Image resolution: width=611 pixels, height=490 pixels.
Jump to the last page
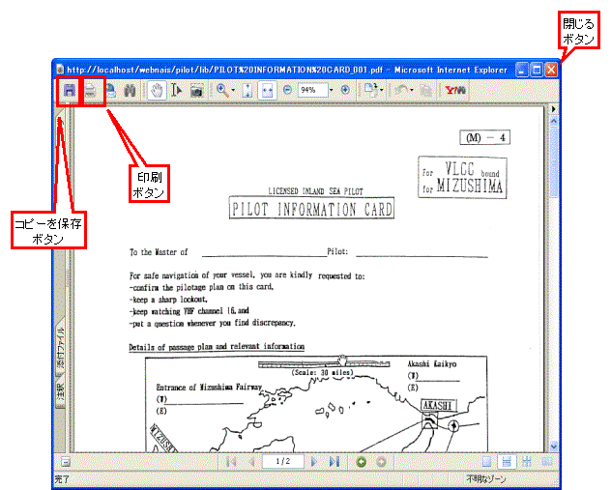coord(334,462)
